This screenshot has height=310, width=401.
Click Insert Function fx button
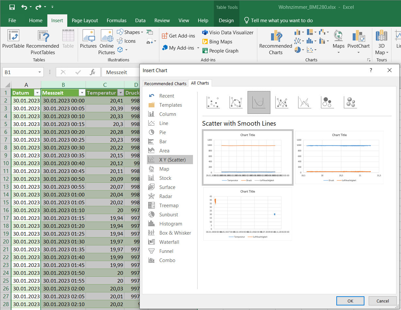pos(93,72)
